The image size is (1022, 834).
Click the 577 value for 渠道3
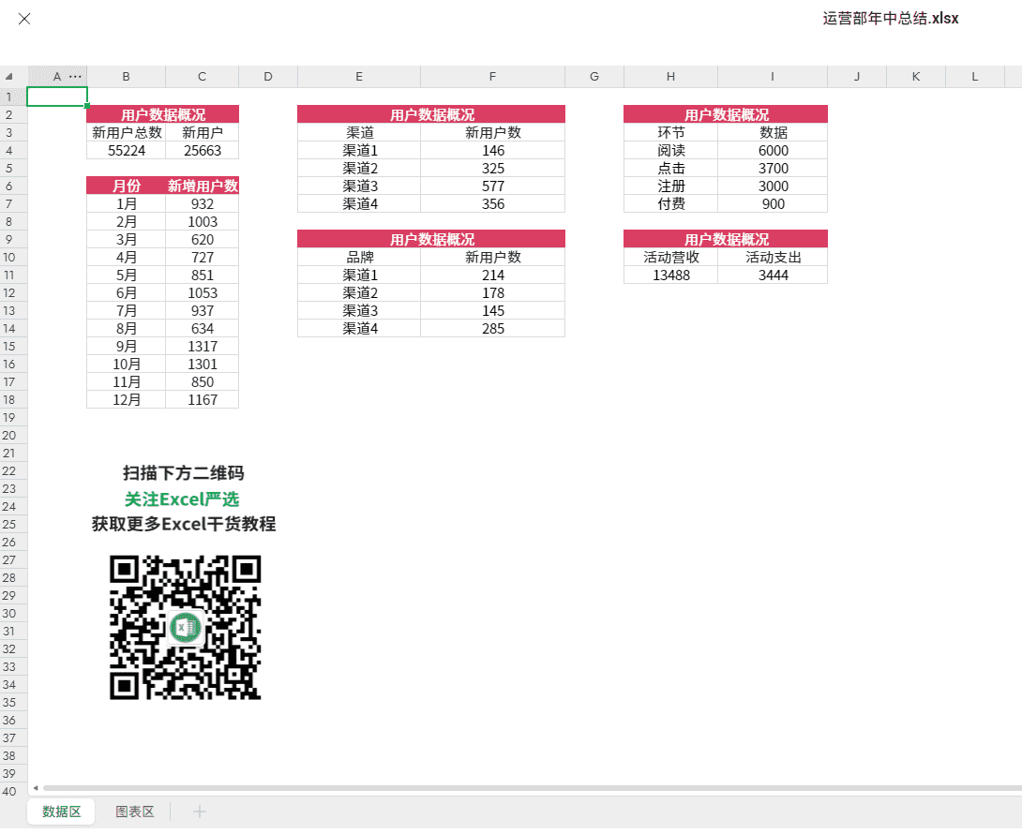pyautogui.click(x=493, y=186)
